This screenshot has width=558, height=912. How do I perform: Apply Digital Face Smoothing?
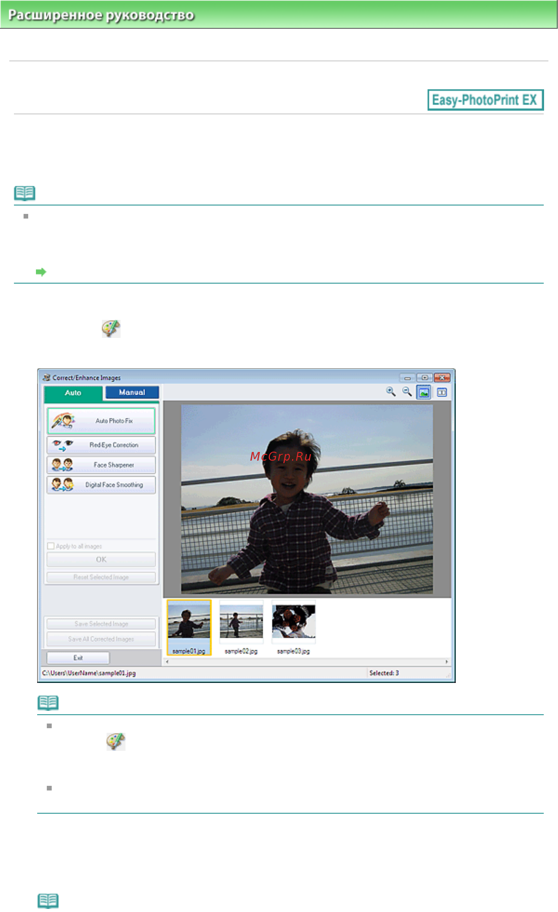101,485
